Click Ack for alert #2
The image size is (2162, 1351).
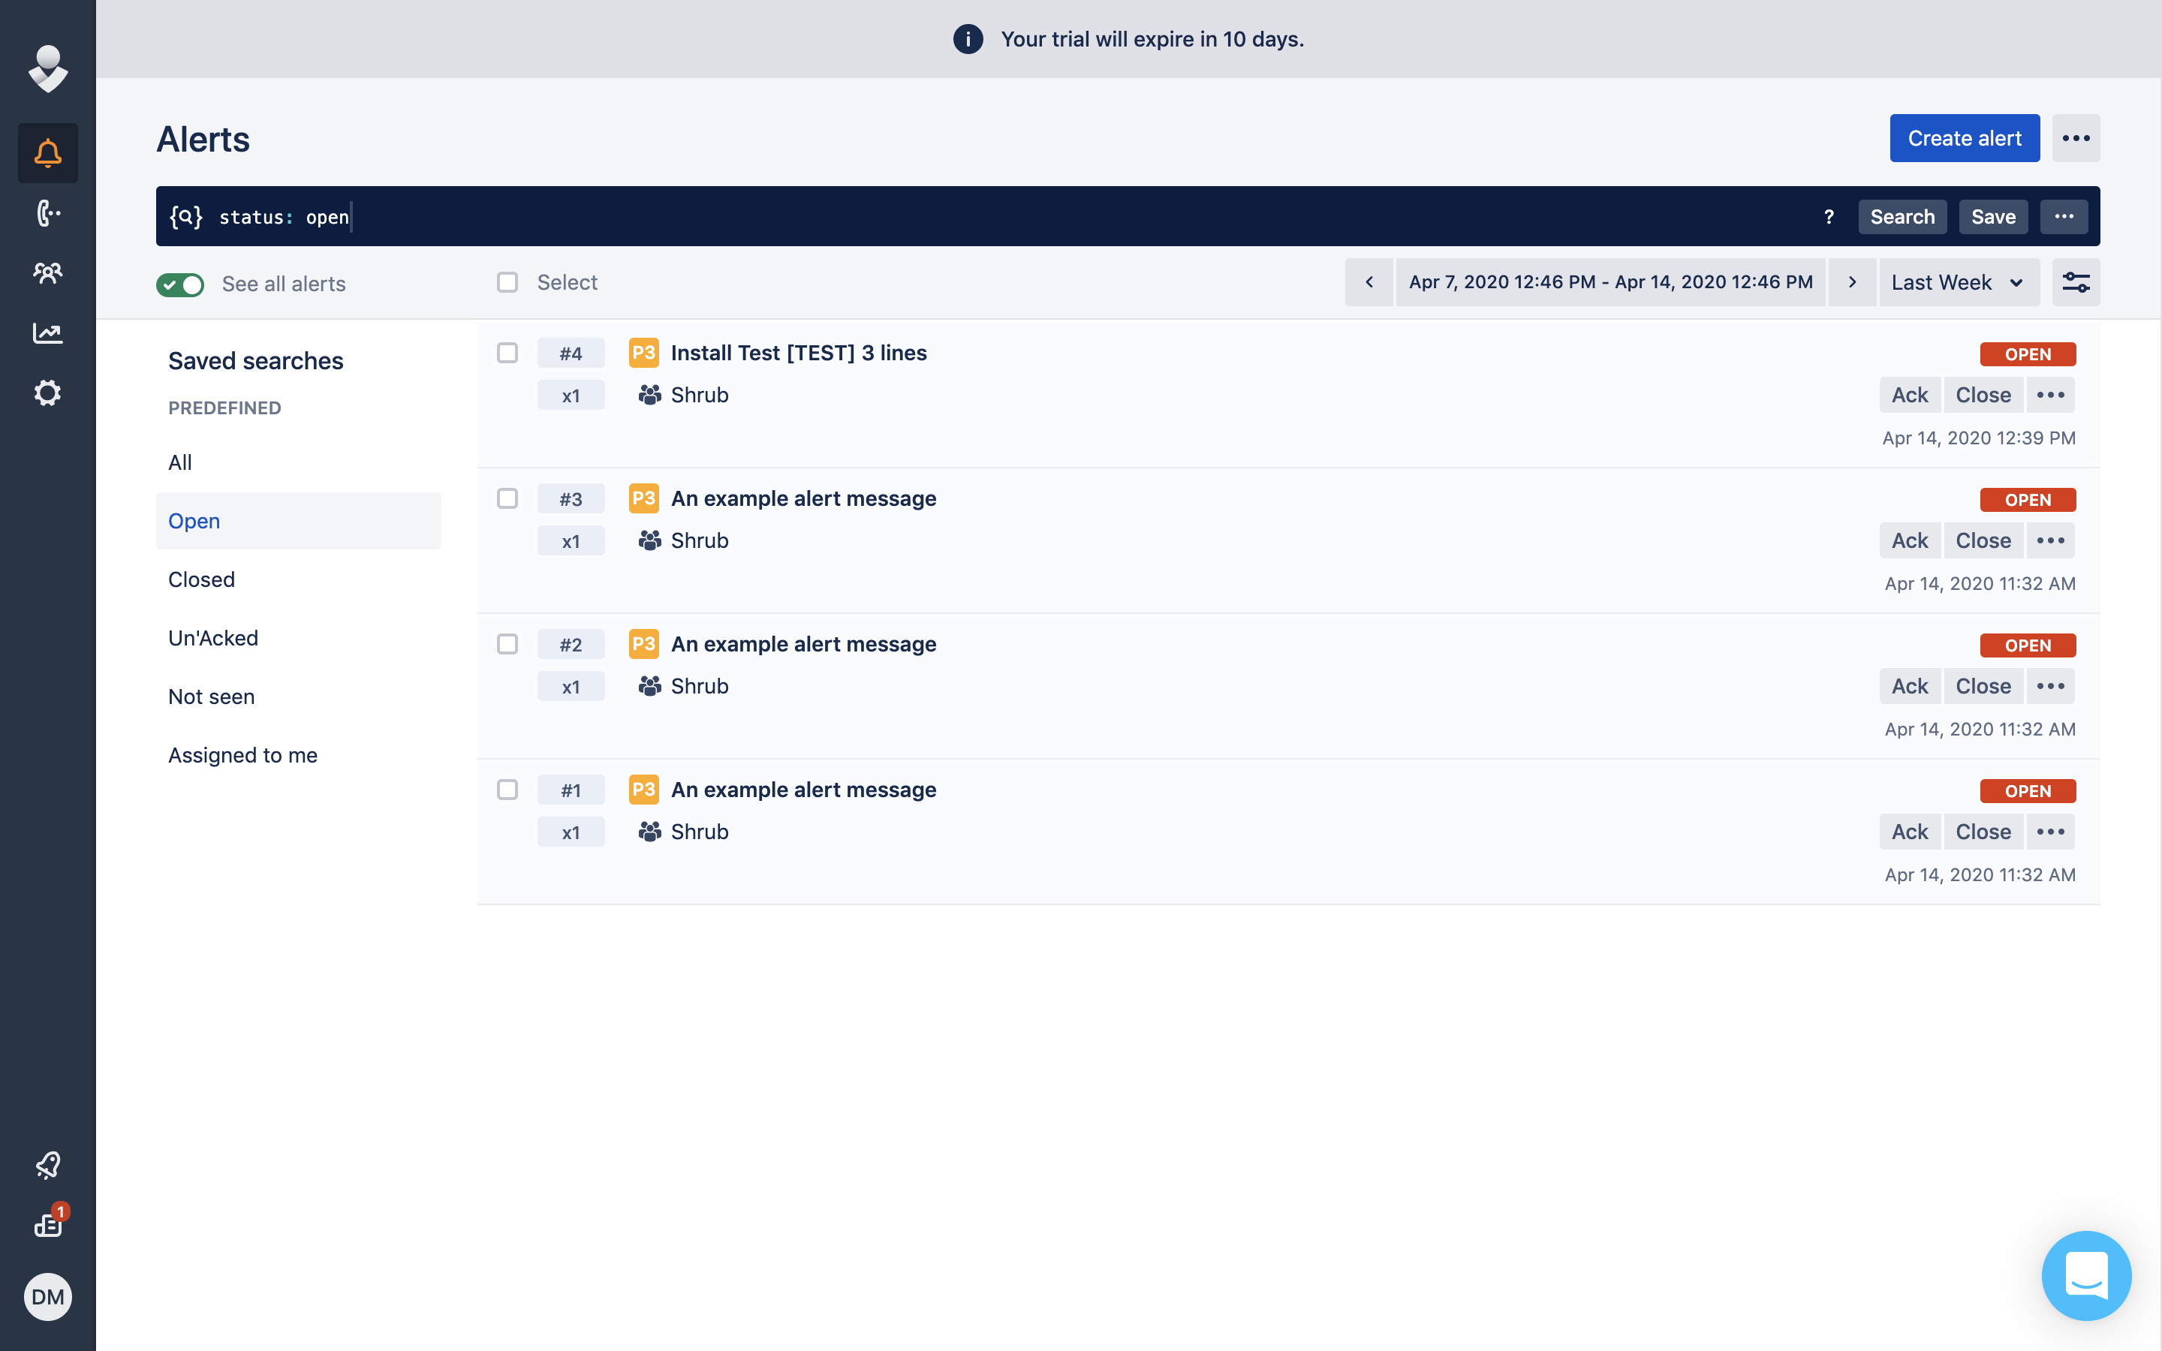click(x=1909, y=686)
